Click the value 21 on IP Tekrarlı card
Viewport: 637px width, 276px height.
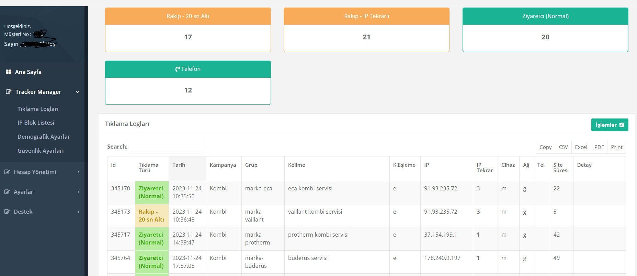pyautogui.click(x=366, y=37)
